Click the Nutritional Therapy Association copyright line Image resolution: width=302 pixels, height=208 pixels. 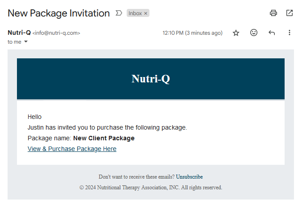pyautogui.click(x=151, y=188)
